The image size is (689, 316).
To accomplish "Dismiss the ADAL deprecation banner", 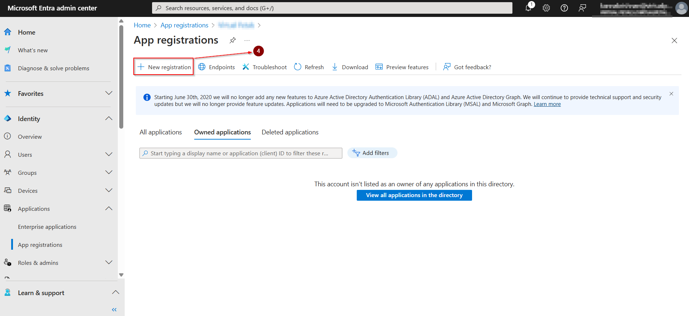I will pyautogui.click(x=671, y=94).
